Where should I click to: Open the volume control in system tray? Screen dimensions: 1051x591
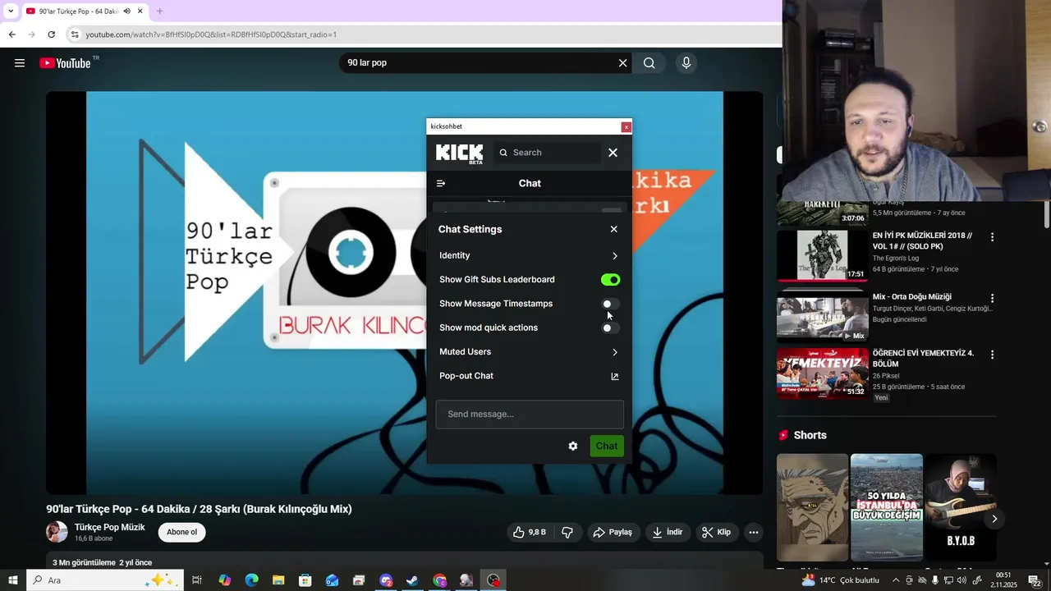coord(962,580)
